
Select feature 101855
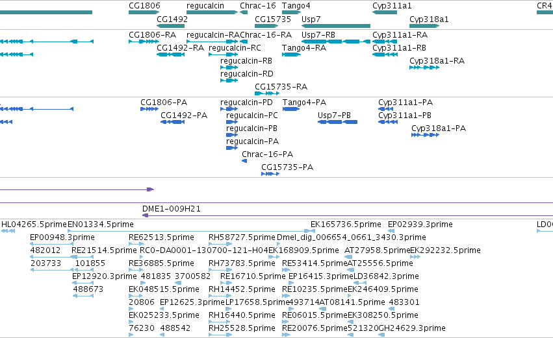tap(84, 270)
